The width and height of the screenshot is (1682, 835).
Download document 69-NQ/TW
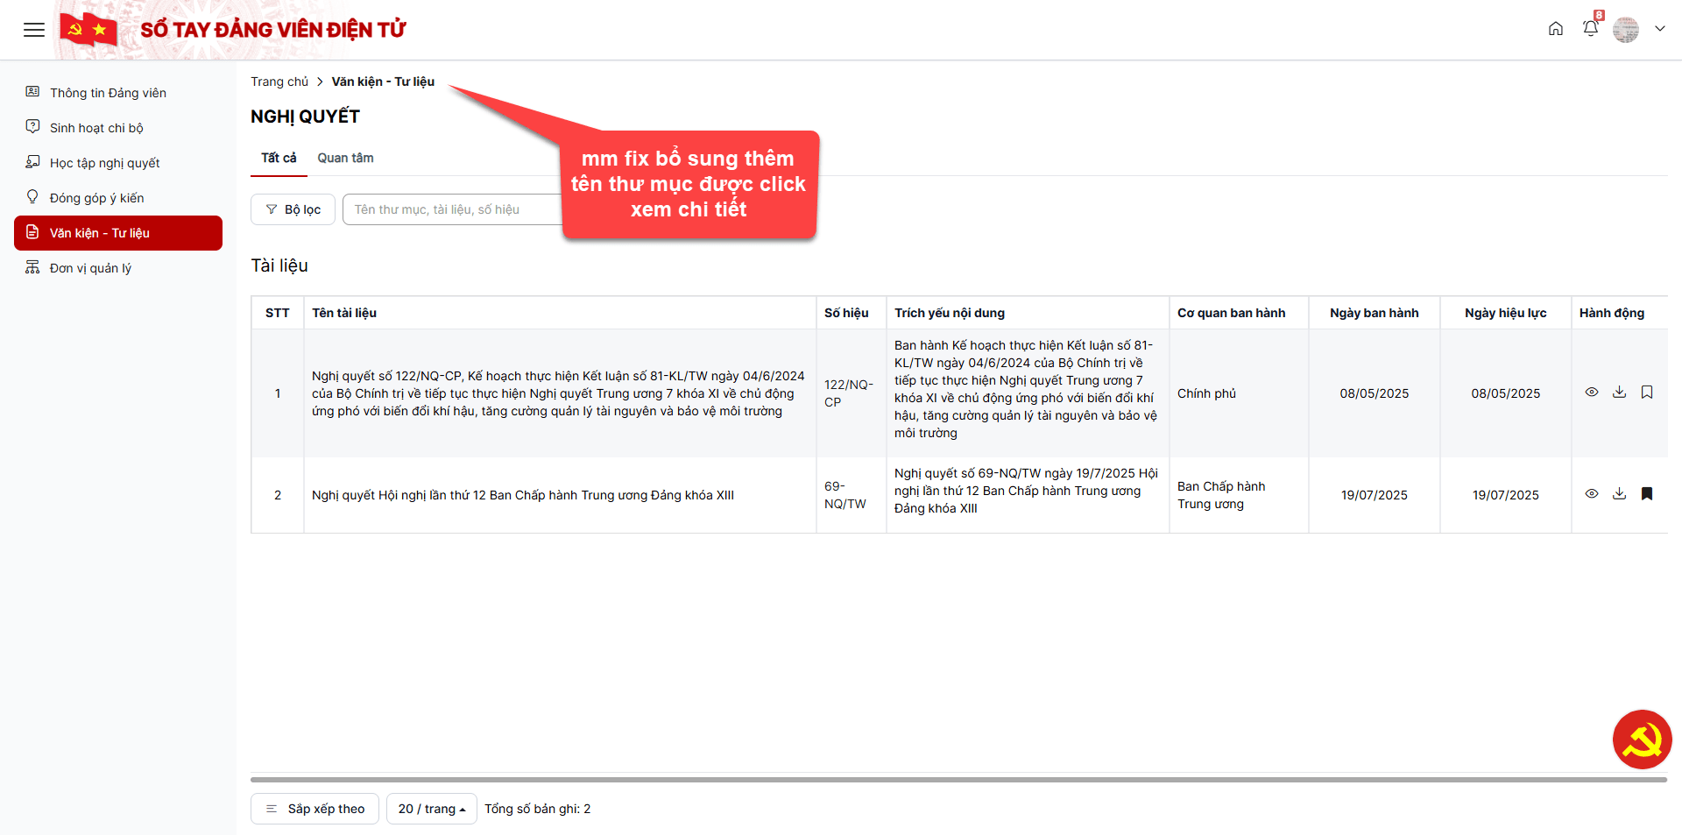click(1619, 494)
